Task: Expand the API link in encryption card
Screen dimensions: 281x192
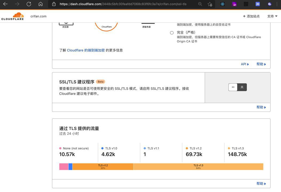Action: pos(245,64)
